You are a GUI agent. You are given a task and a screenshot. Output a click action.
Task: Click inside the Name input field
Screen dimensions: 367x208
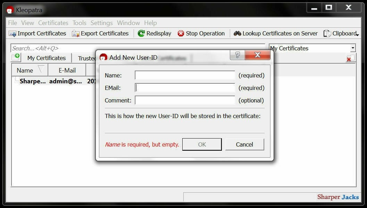tap(184, 75)
